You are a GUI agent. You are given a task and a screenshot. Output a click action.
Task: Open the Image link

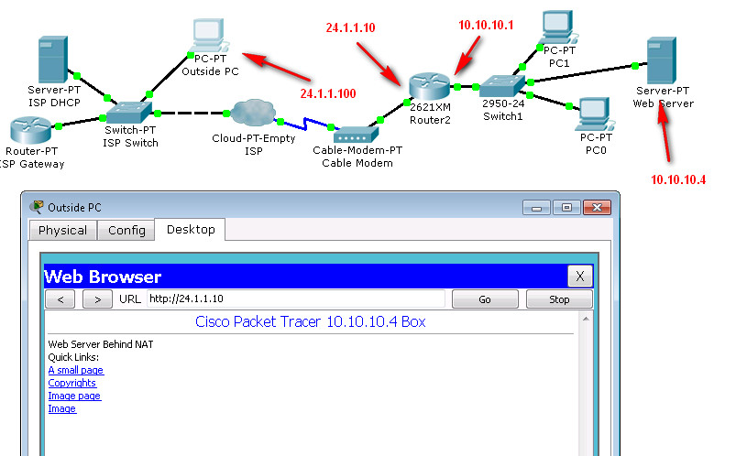pyautogui.click(x=62, y=408)
